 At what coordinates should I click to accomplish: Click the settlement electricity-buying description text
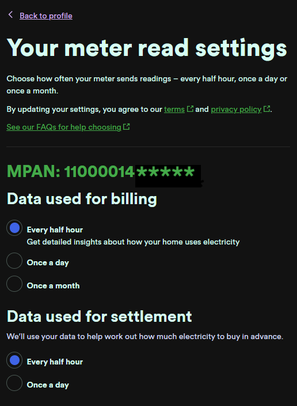pos(145,336)
